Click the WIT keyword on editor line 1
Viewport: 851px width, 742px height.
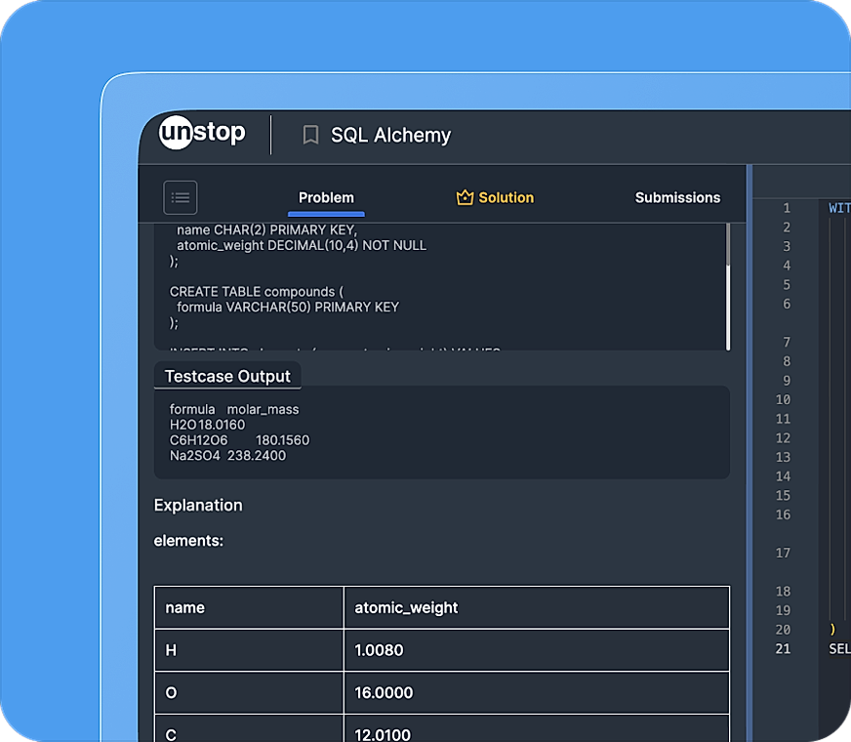(x=838, y=208)
